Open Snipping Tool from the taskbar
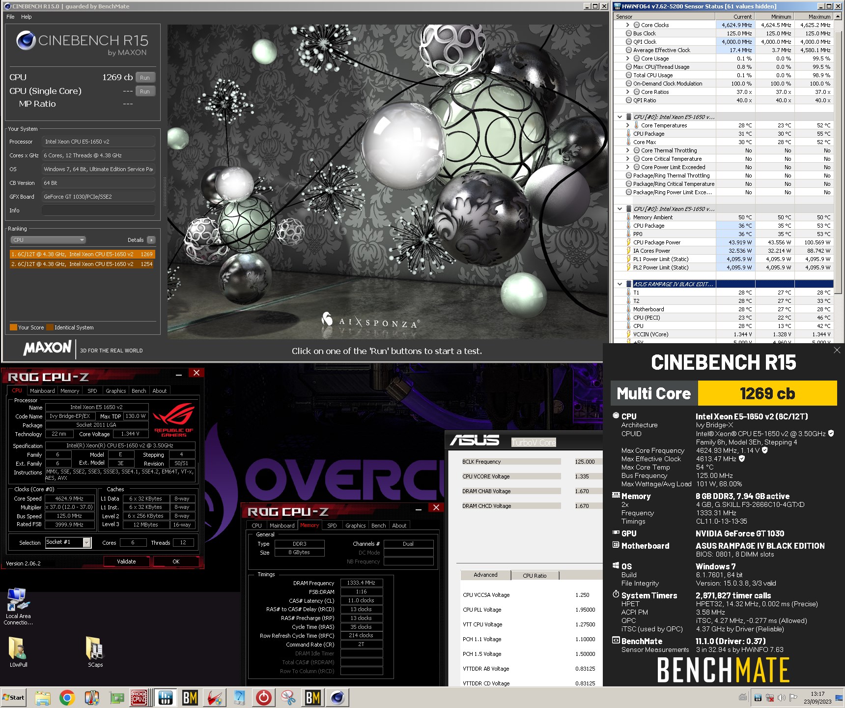 (288, 698)
